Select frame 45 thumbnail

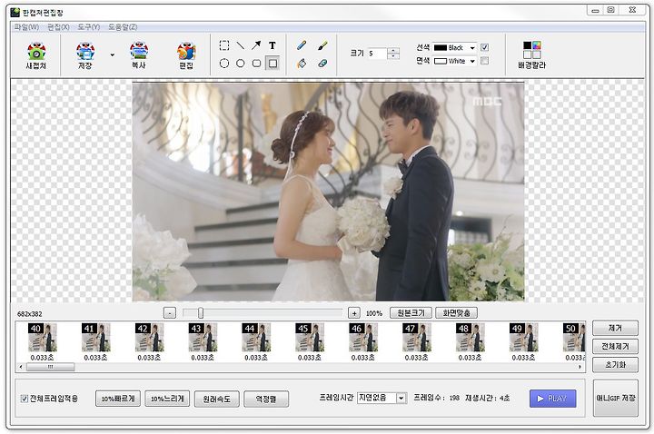(x=309, y=338)
